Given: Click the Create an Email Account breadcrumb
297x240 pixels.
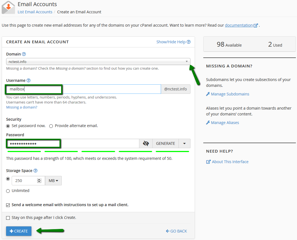Looking at the screenshot, I should 79,12.
